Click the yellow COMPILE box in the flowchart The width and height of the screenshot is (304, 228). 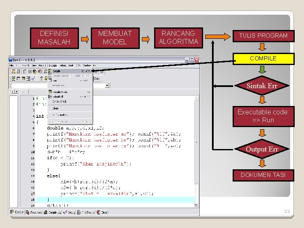click(263, 59)
